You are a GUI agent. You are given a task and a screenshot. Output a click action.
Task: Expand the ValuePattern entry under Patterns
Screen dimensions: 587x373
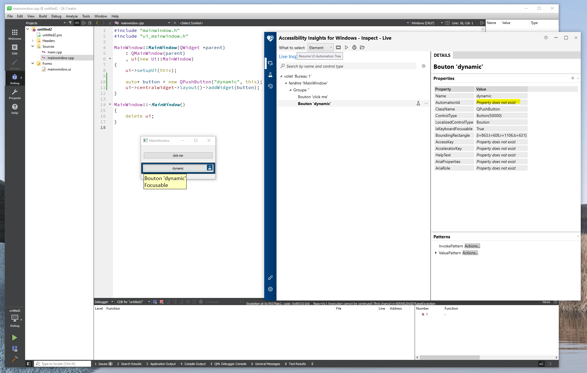[x=436, y=253]
